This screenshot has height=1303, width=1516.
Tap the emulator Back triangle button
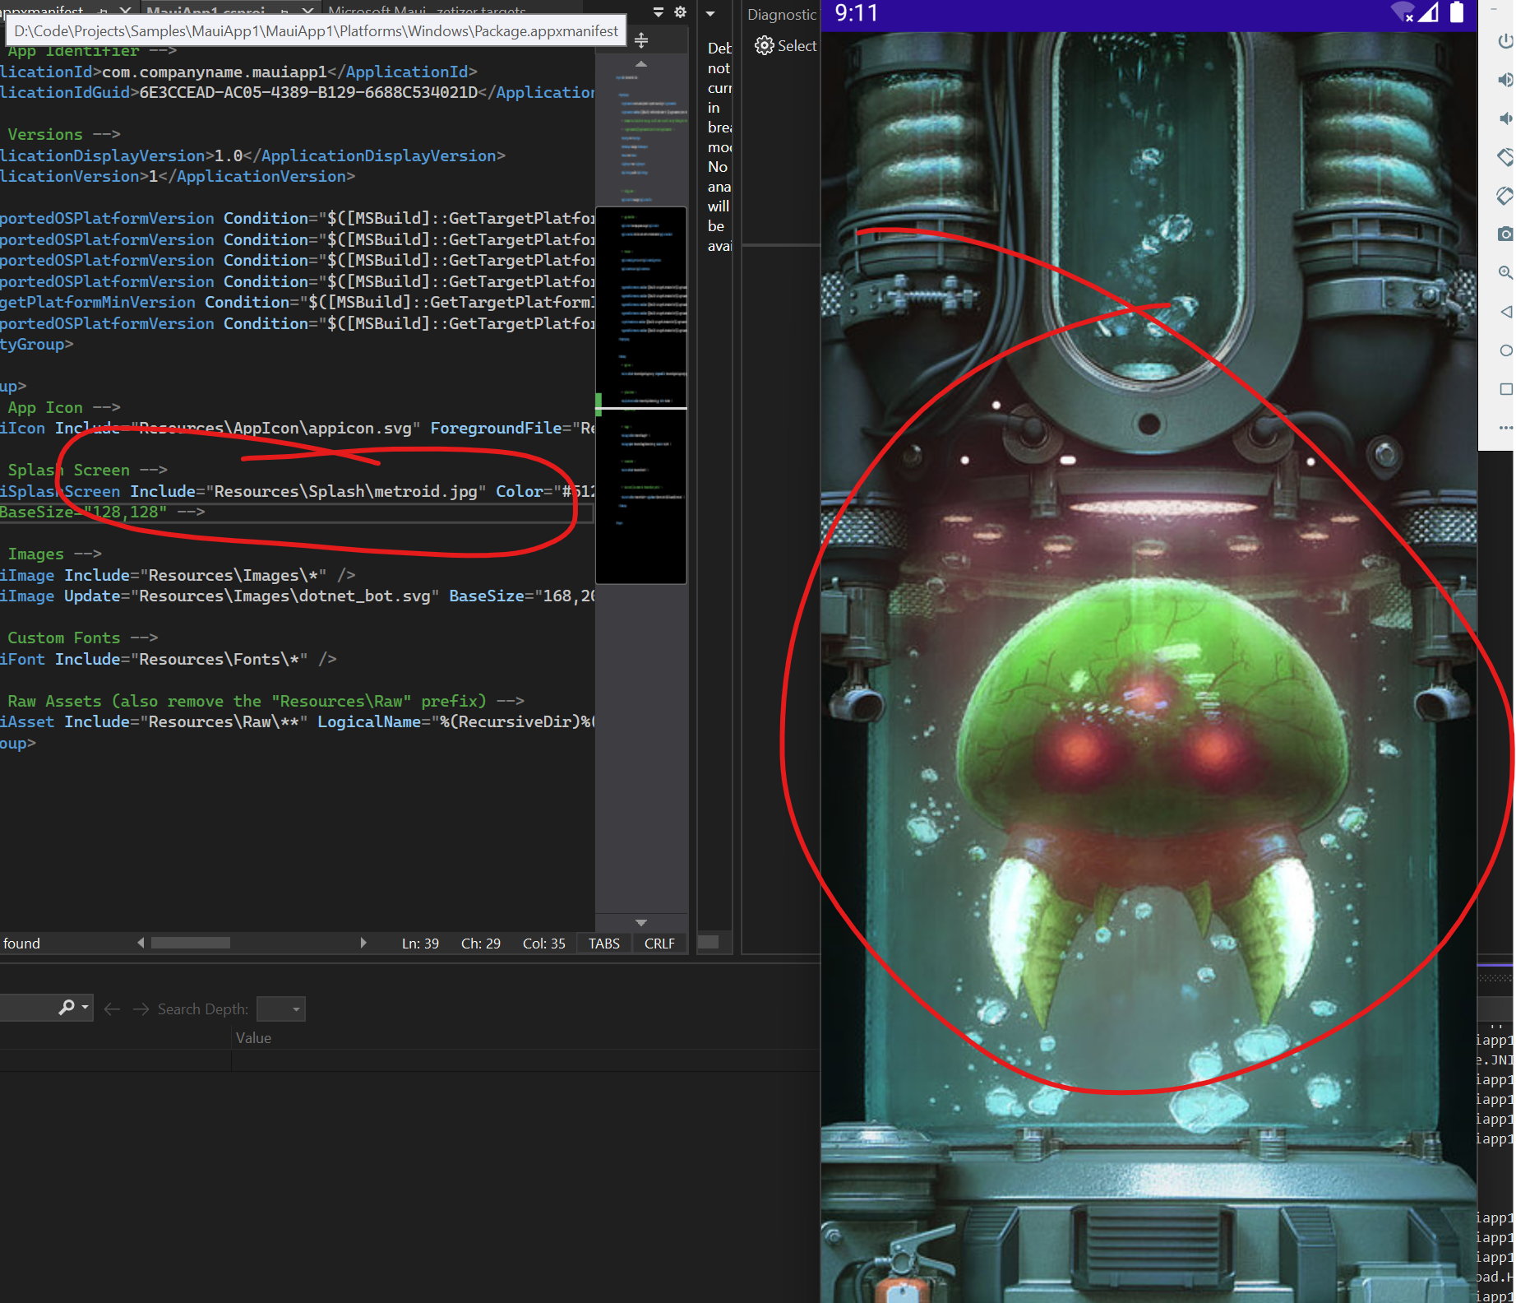point(1505,312)
